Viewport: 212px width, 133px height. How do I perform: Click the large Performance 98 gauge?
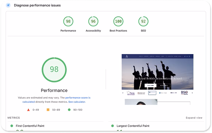[54, 70]
